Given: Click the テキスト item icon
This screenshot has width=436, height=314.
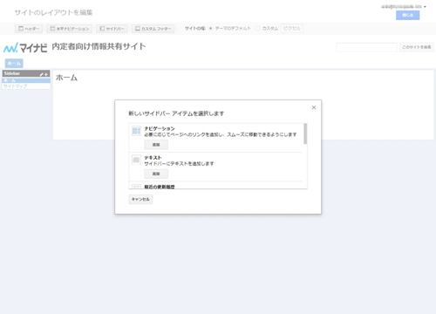Looking at the screenshot, I should (136, 160).
